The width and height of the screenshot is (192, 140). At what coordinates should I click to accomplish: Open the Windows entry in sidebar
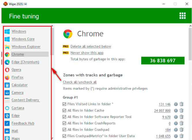click(x=19, y=31)
